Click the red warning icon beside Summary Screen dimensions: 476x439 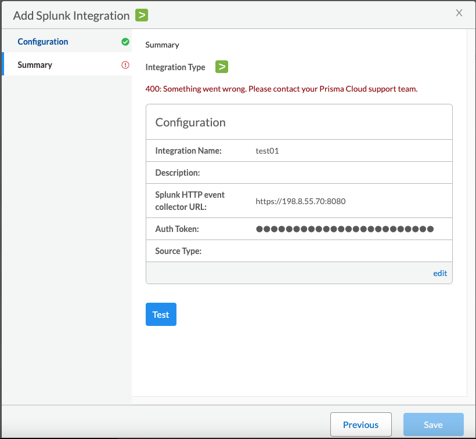(x=125, y=65)
